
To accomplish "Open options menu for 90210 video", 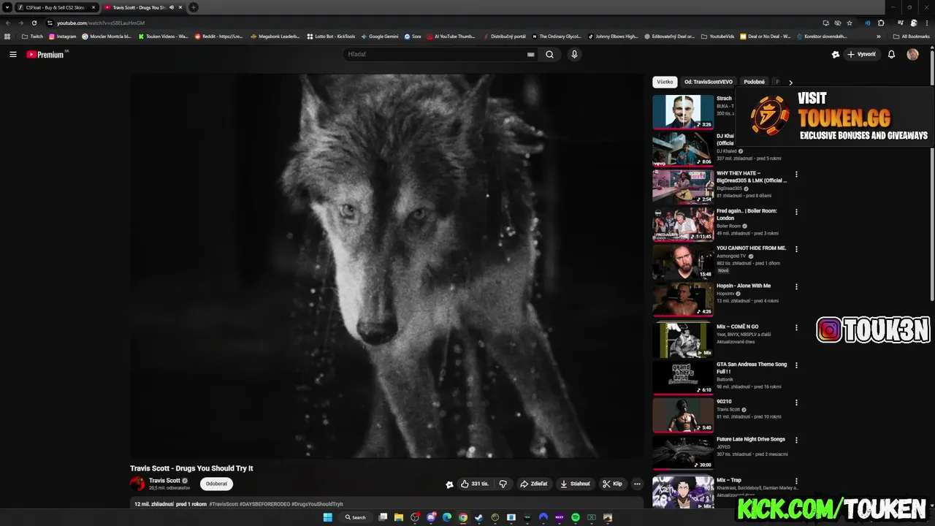I will 796,403.
